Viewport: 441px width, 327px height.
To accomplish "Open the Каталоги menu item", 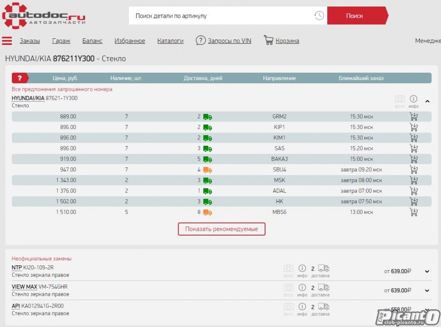I will coord(170,40).
